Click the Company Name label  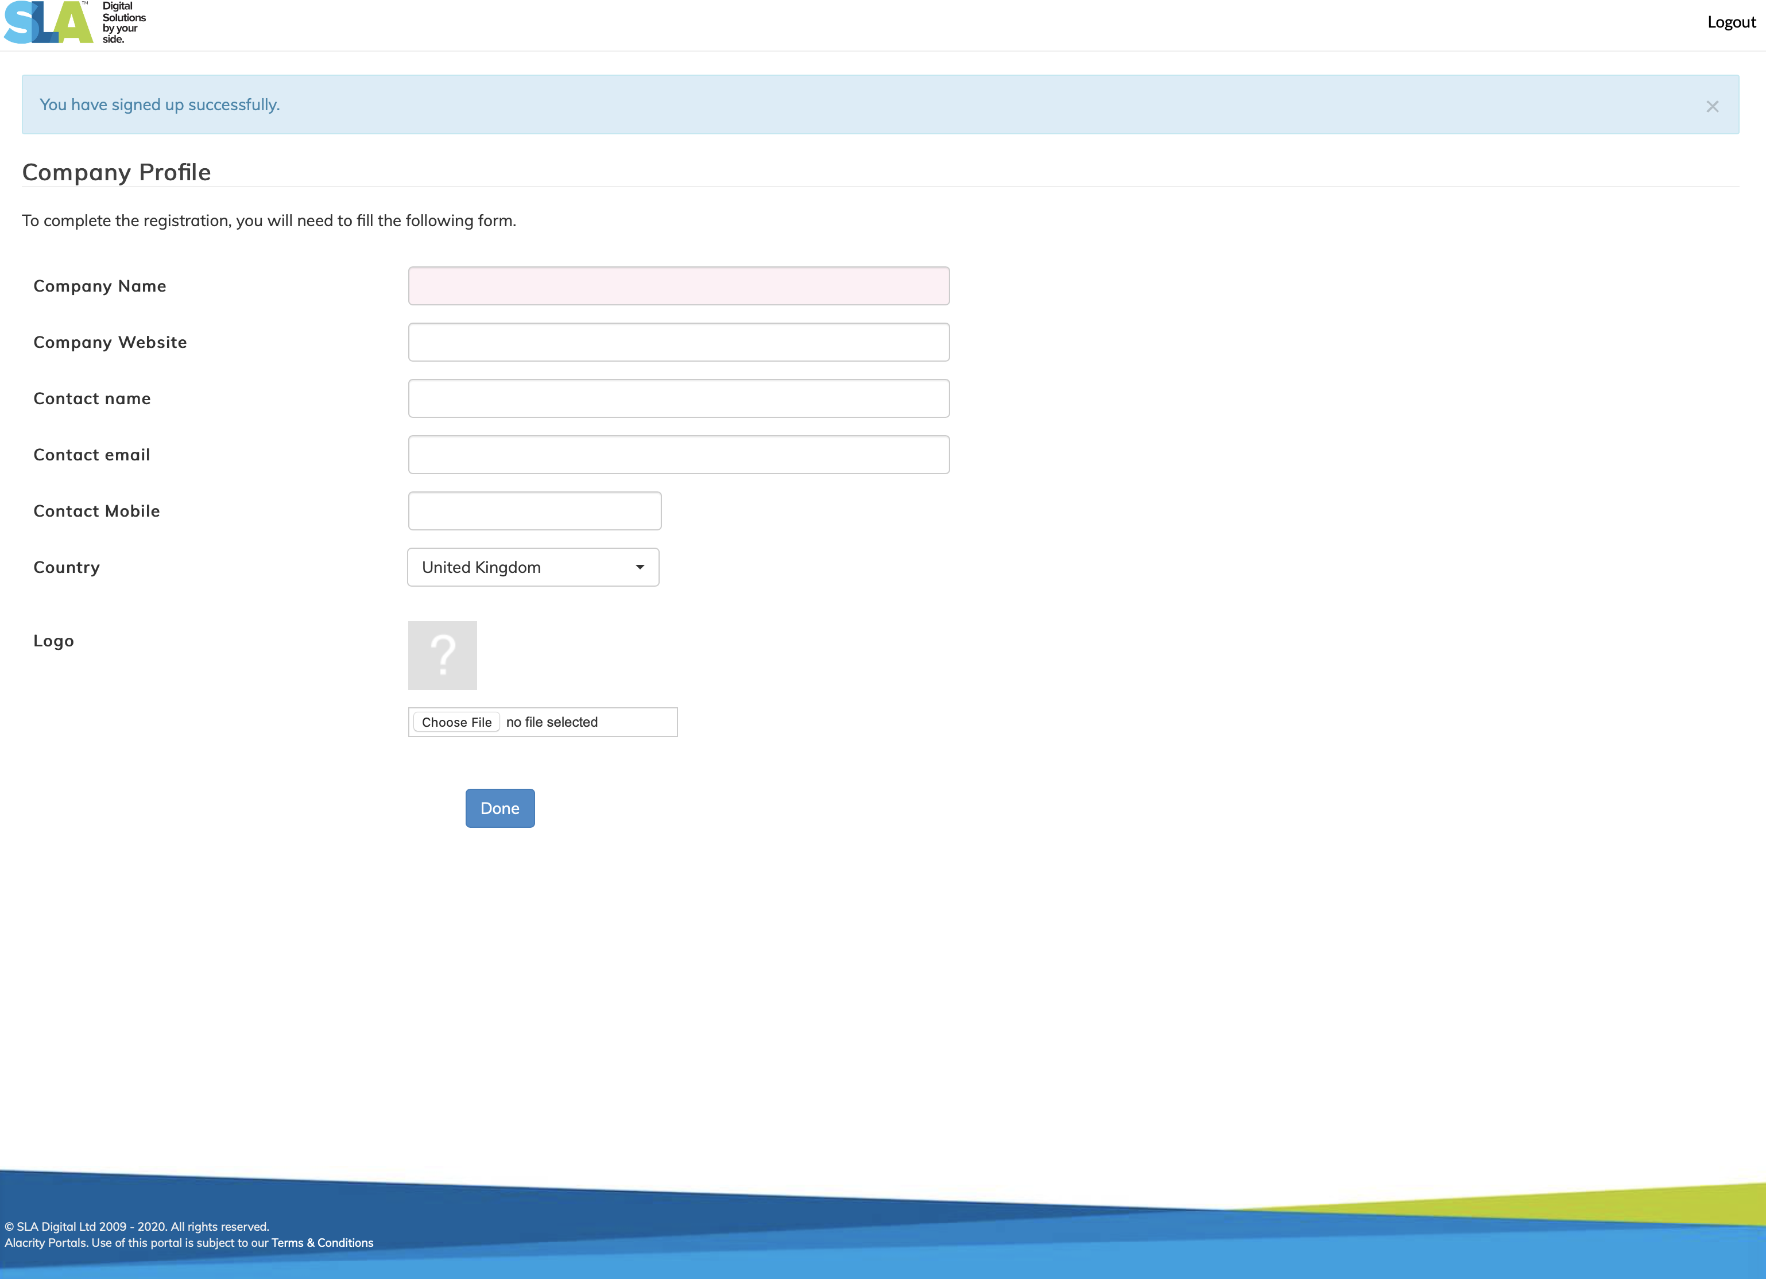[x=100, y=286]
